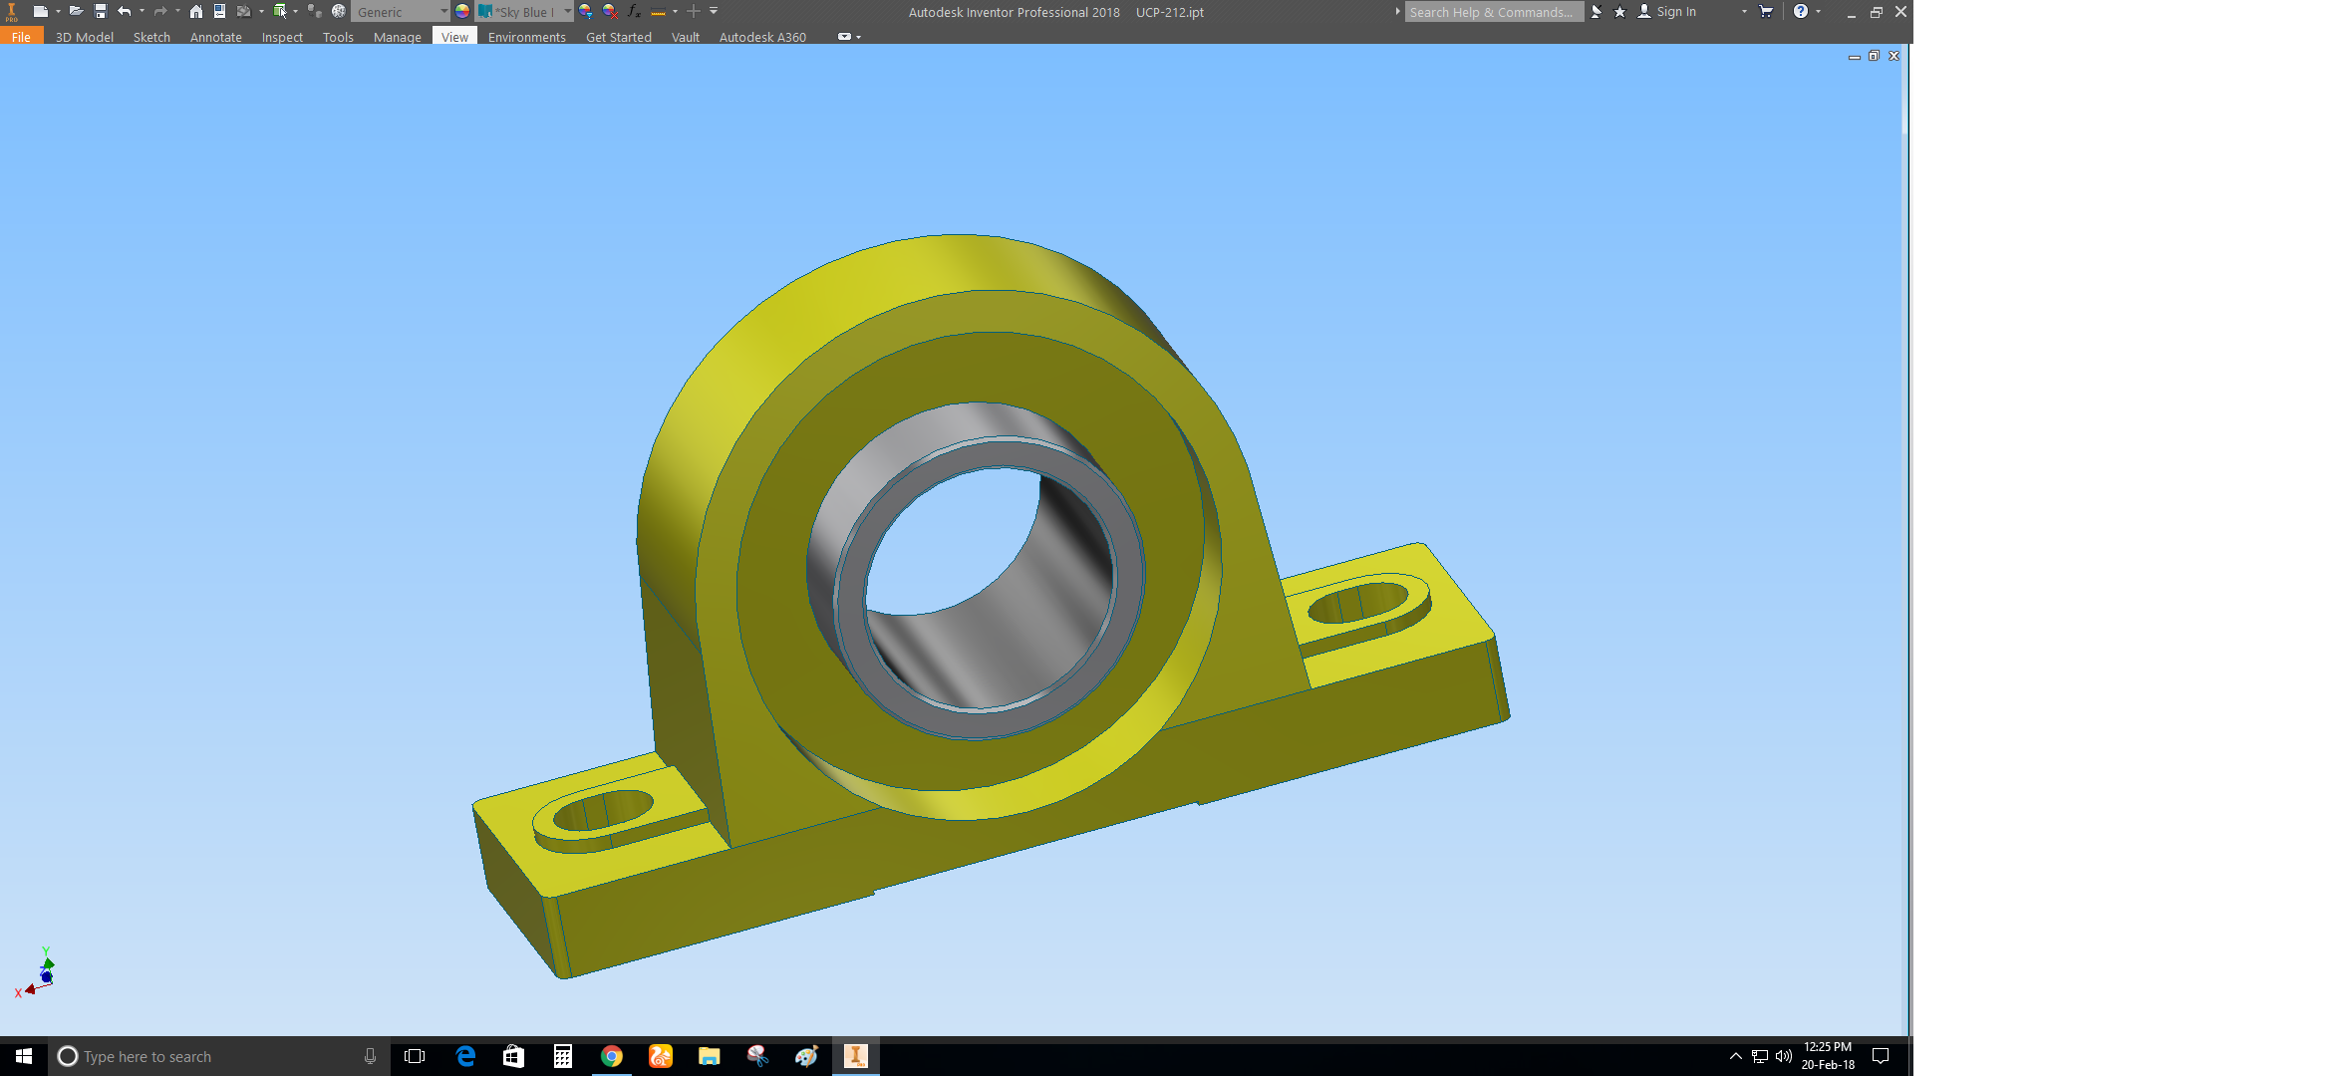Open the Inspect ribbon tab
The height and width of the screenshot is (1076, 2331).
[x=282, y=37]
